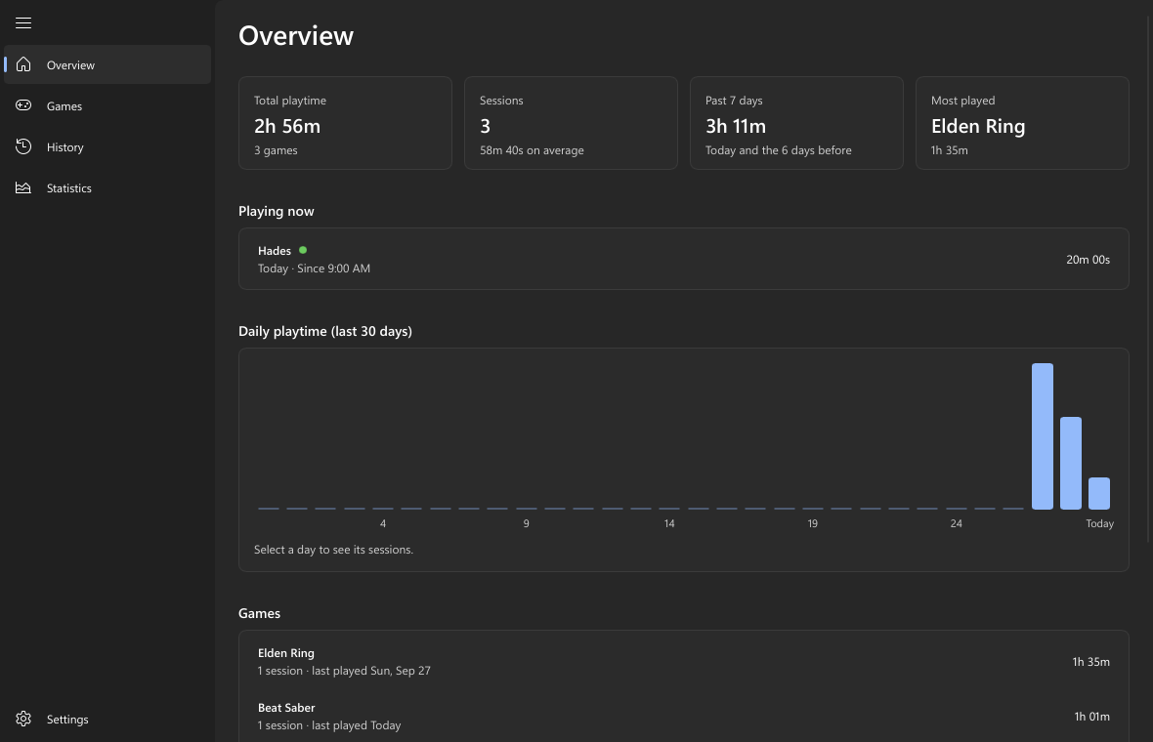The height and width of the screenshot is (742, 1153).
Task: Click the 'Games' section heading
Action: [260, 613]
